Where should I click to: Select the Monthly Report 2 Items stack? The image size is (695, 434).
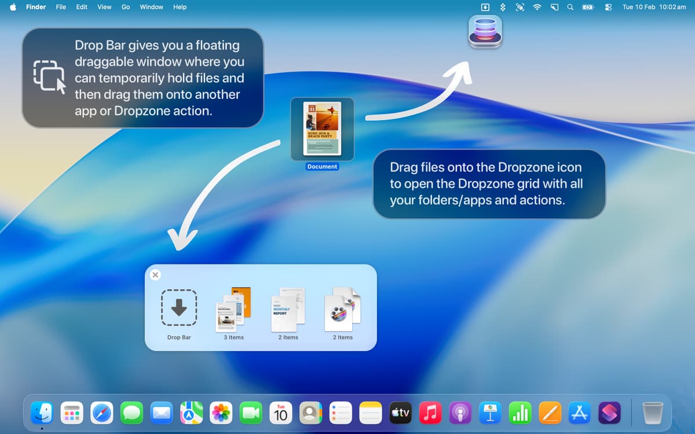click(x=288, y=310)
